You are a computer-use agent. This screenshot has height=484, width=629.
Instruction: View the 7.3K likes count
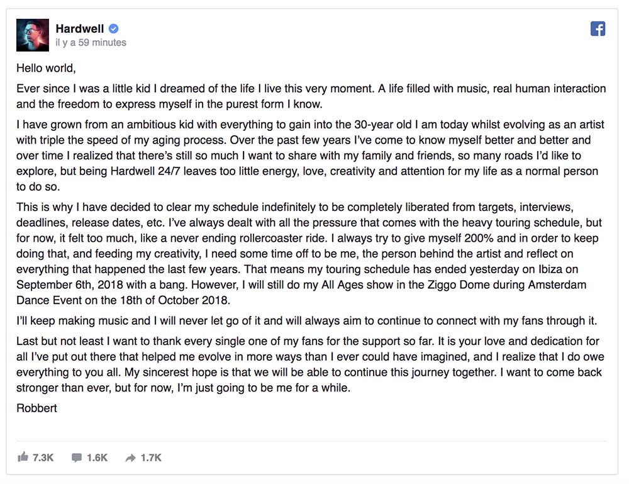tap(43, 458)
